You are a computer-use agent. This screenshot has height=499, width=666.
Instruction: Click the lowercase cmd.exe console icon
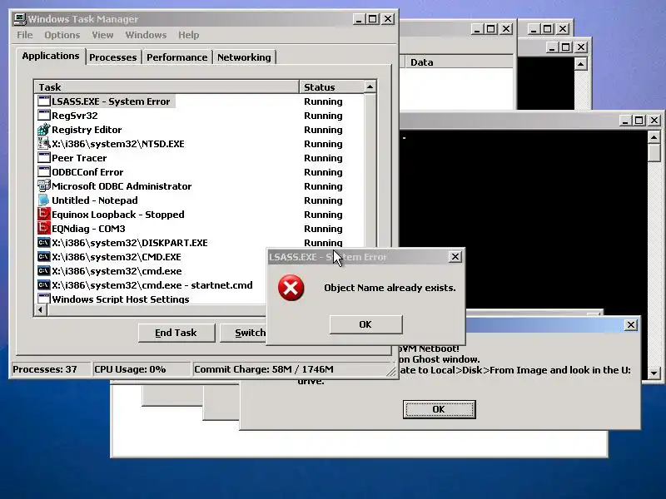click(x=44, y=271)
